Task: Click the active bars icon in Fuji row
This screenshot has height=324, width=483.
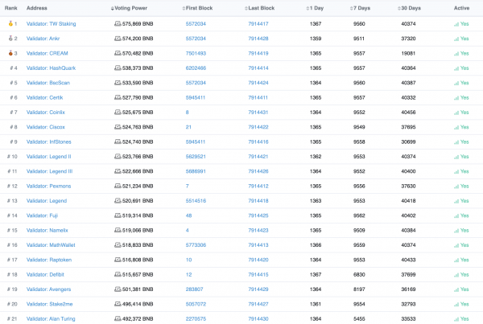Action: tap(456, 216)
